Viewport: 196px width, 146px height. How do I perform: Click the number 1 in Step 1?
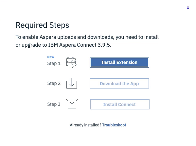pyautogui.click(x=59, y=63)
